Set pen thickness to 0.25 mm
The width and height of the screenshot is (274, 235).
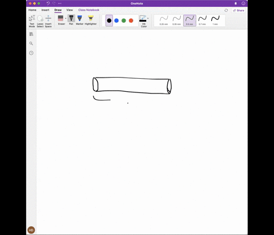click(x=164, y=21)
